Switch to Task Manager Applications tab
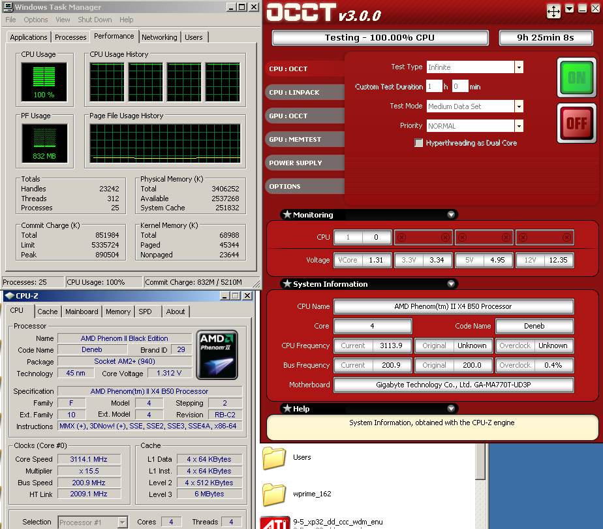Screen dimensions: 603x529 tap(29, 37)
